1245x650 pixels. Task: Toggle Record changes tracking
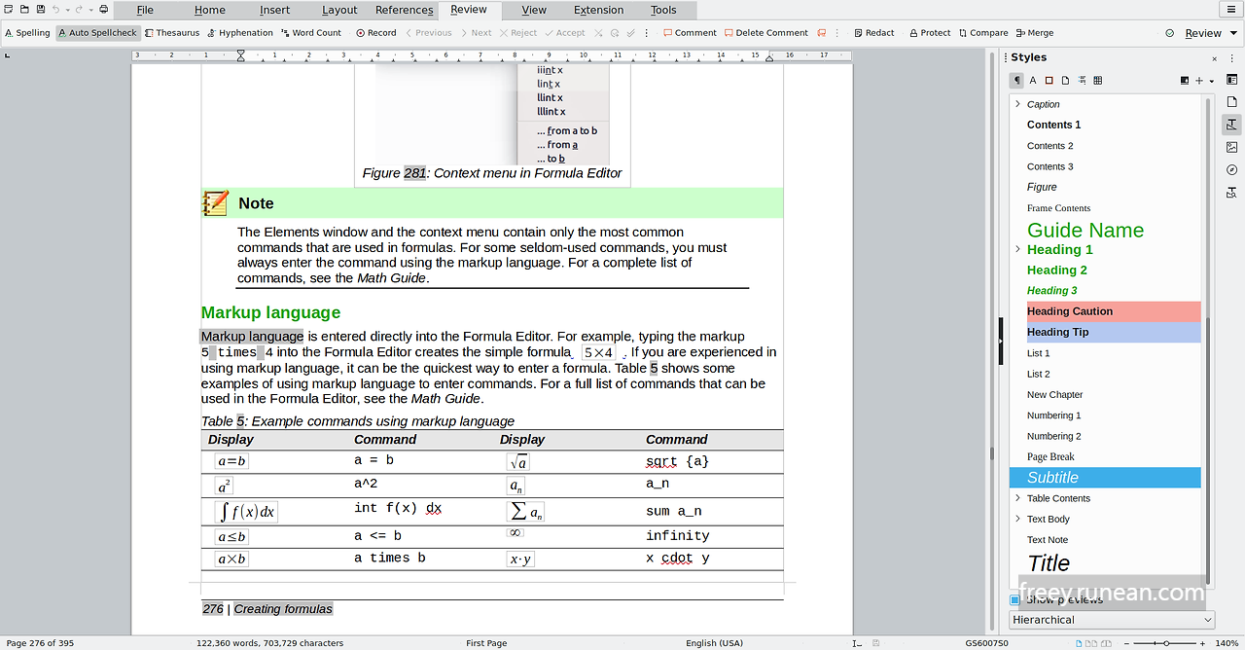[373, 32]
